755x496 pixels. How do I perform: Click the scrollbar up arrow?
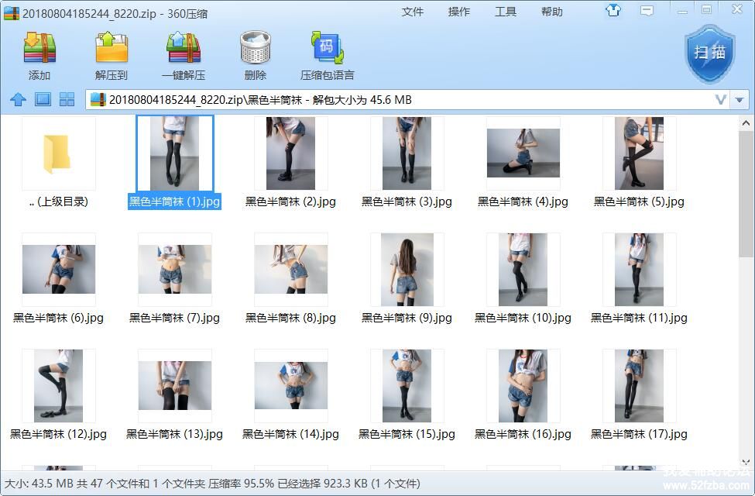tap(746, 123)
